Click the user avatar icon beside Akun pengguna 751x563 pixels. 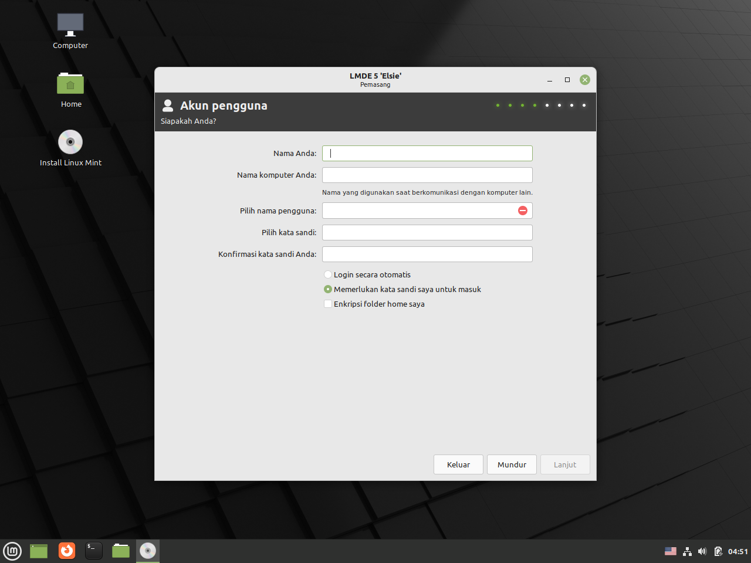[168, 105]
